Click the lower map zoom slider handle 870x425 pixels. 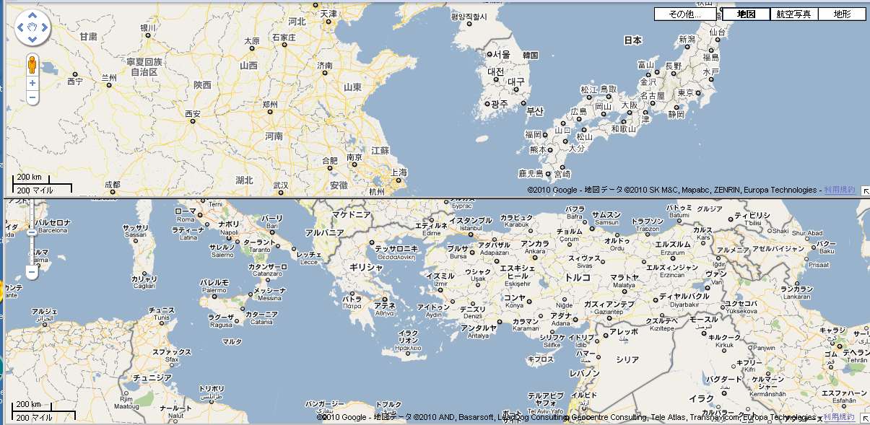pyautogui.click(x=32, y=232)
